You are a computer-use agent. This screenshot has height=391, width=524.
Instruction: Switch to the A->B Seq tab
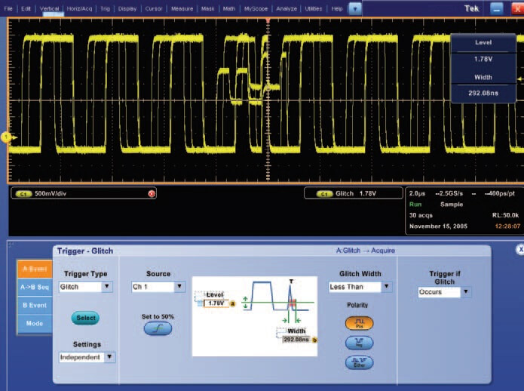click(x=34, y=286)
